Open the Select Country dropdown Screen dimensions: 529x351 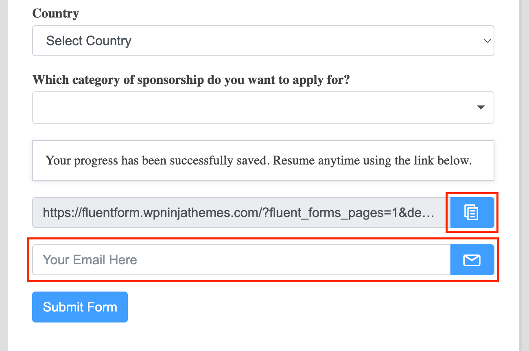[263, 41]
